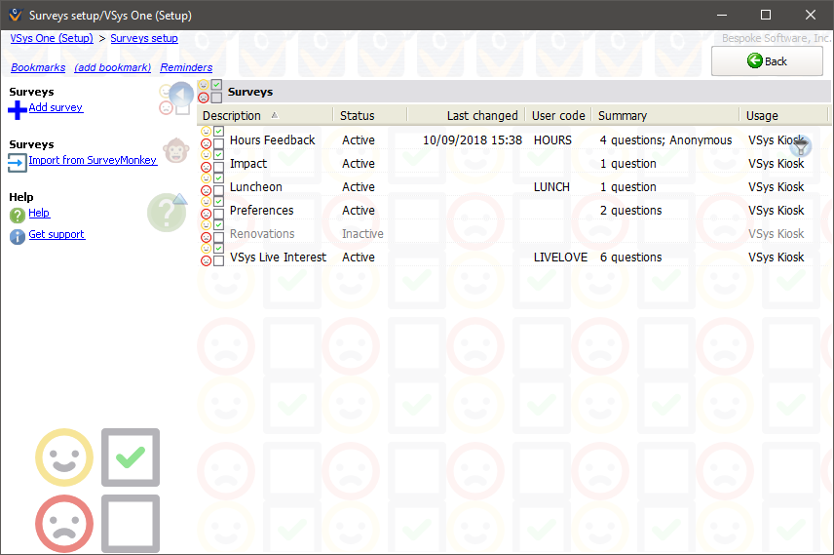
Task: Click the blue plus Add survey icon
Action: pyautogui.click(x=18, y=109)
